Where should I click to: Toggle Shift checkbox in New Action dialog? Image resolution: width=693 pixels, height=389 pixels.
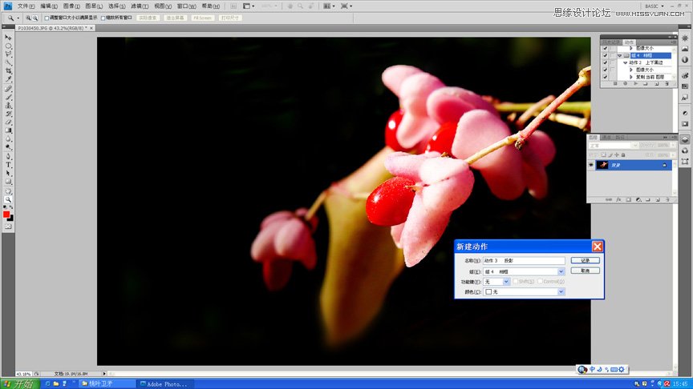[515, 282]
